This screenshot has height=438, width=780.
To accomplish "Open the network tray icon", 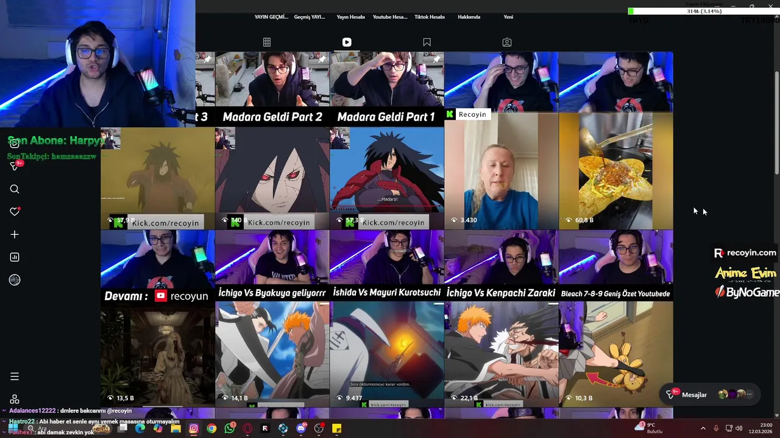I will (729, 428).
